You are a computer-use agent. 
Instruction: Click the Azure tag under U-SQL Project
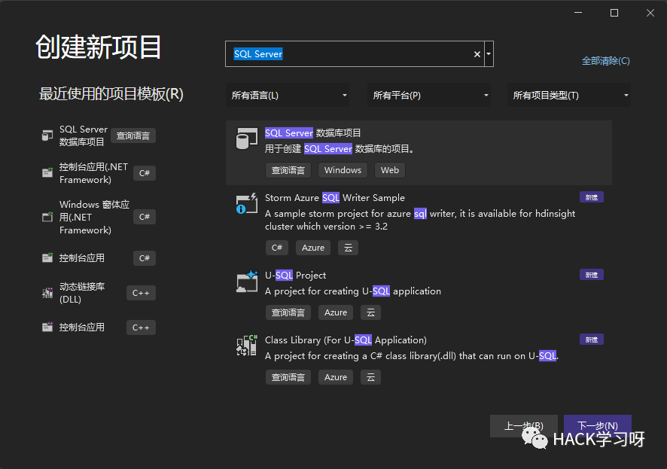tap(336, 312)
